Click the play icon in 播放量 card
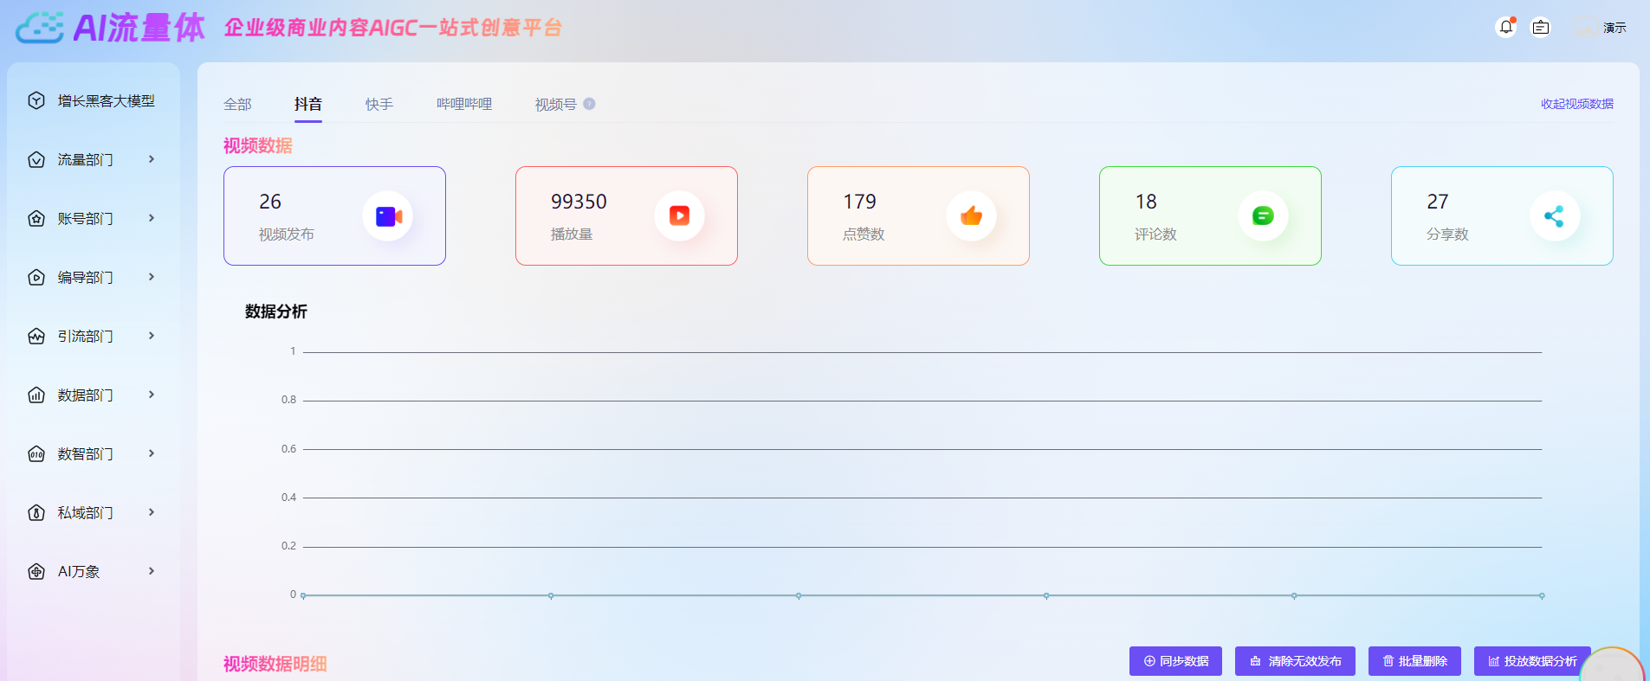1650x681 pixels. click(x=680, y=215)
